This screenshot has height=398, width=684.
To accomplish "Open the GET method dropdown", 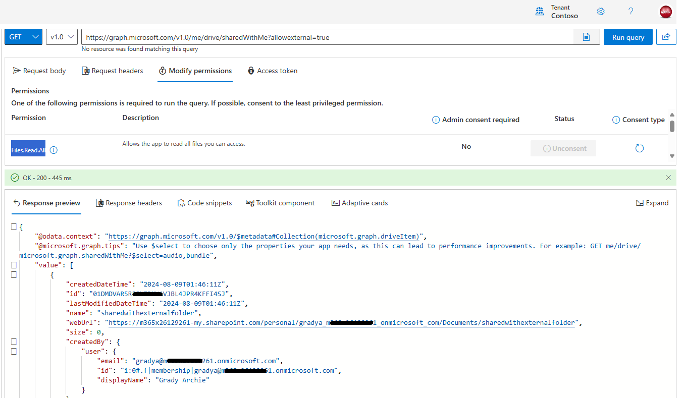I will [23, 37].
